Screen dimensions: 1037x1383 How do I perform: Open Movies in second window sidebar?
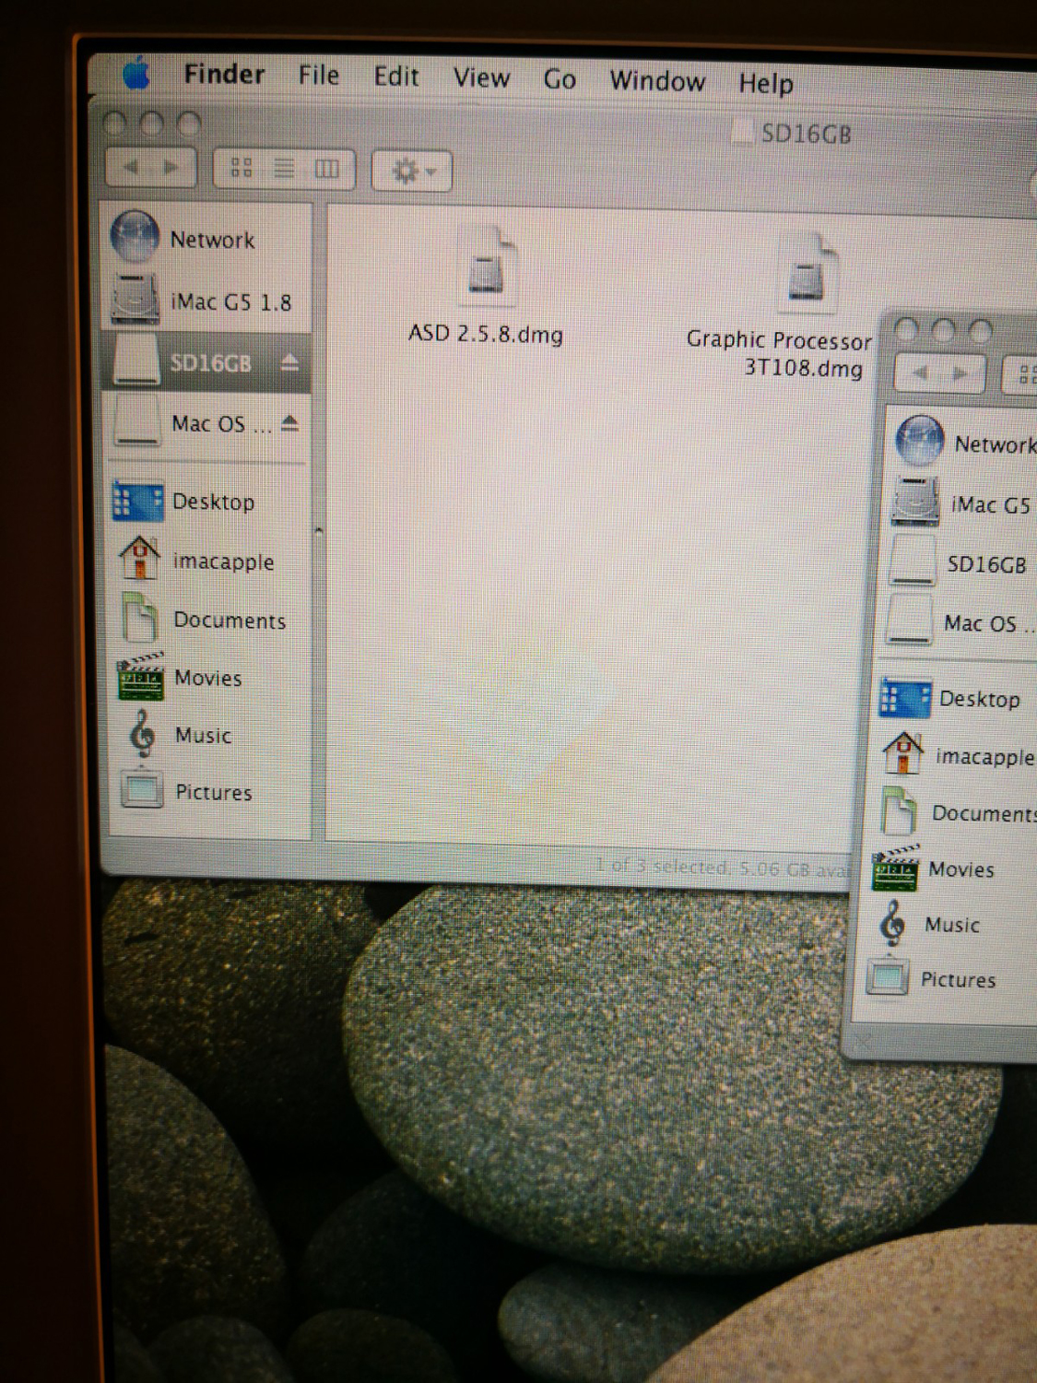pyautogui.click(x=954, y=869)
